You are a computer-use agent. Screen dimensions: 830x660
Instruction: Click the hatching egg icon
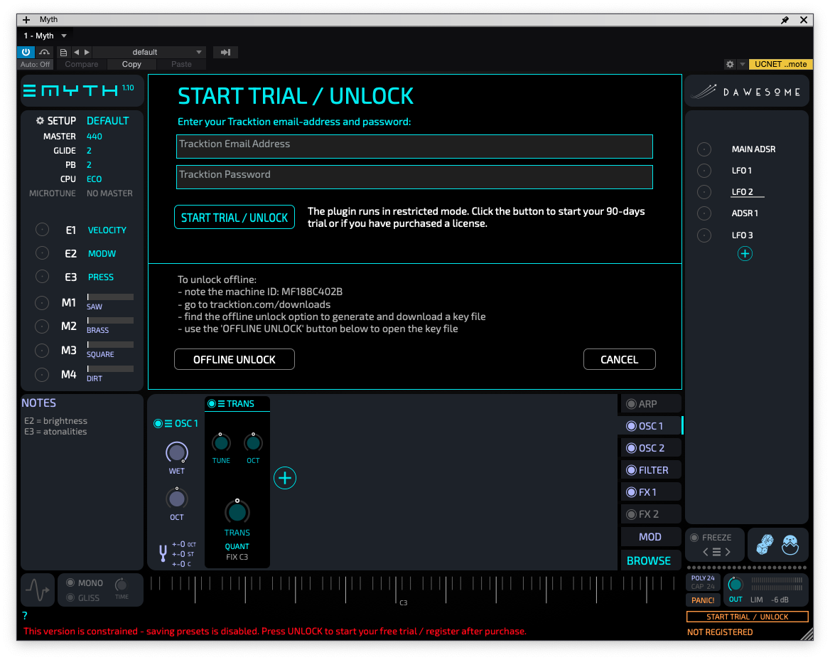(x=789, y=545)
